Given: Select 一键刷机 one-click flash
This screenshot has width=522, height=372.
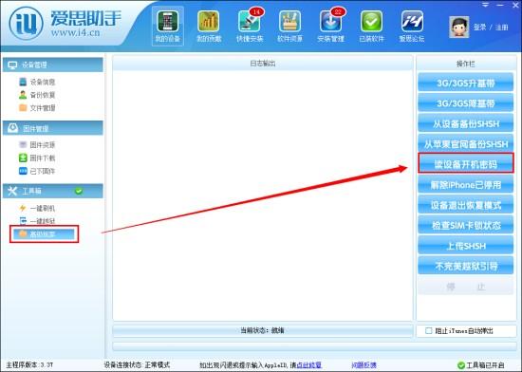Looking at the screenshot, I should pos(37,208).
